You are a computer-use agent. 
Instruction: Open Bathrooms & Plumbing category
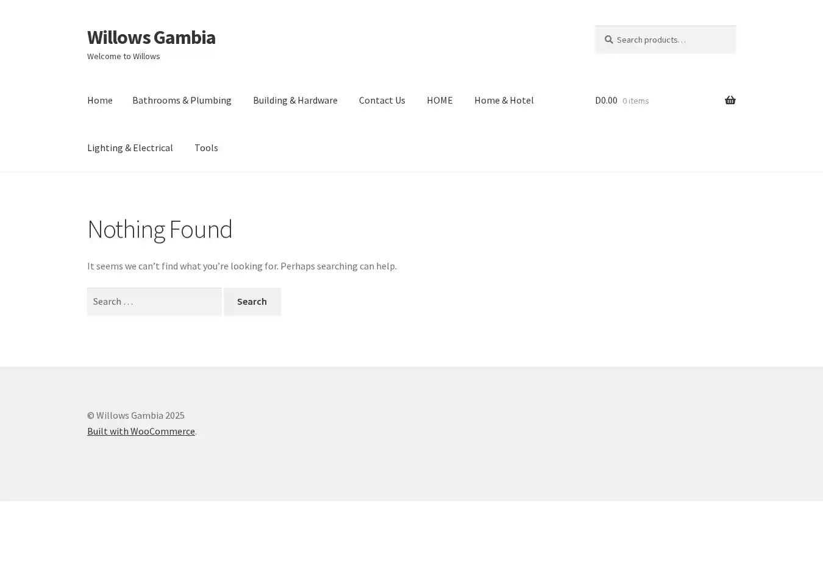click(x=182, y=100)
